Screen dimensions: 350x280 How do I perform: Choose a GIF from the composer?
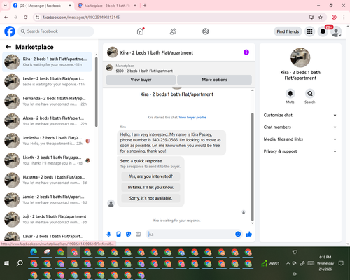click(x=139, y=234)
